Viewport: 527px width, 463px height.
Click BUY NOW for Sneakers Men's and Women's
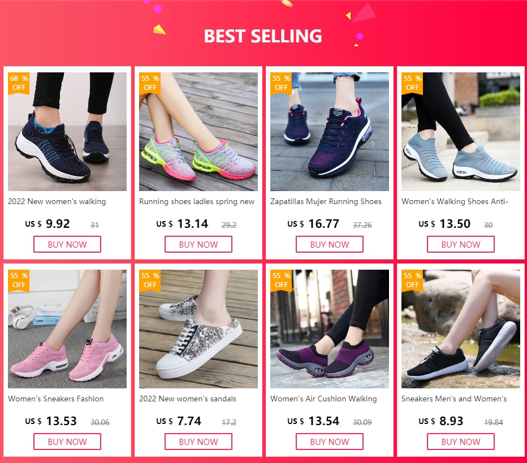(461, 442)
